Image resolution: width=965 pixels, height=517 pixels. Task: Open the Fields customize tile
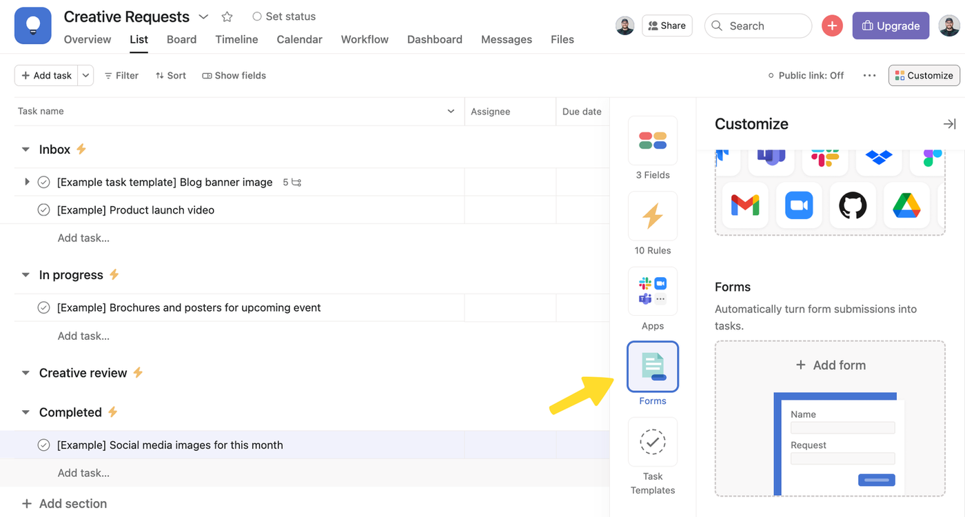652,141
